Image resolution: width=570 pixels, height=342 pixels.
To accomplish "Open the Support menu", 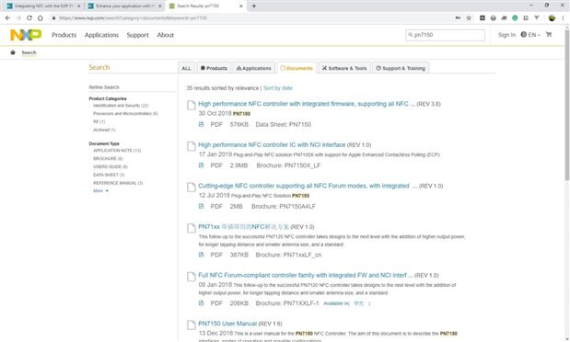I will click(138, 35).
